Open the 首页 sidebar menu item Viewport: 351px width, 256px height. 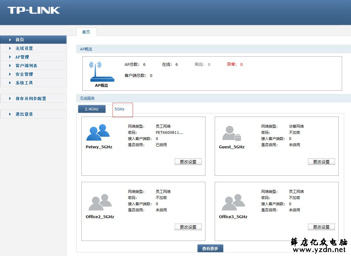click(x=33, y=40)
